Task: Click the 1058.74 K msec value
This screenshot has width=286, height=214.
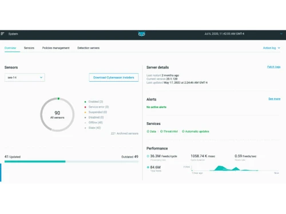Action: (x=203, y=156)
